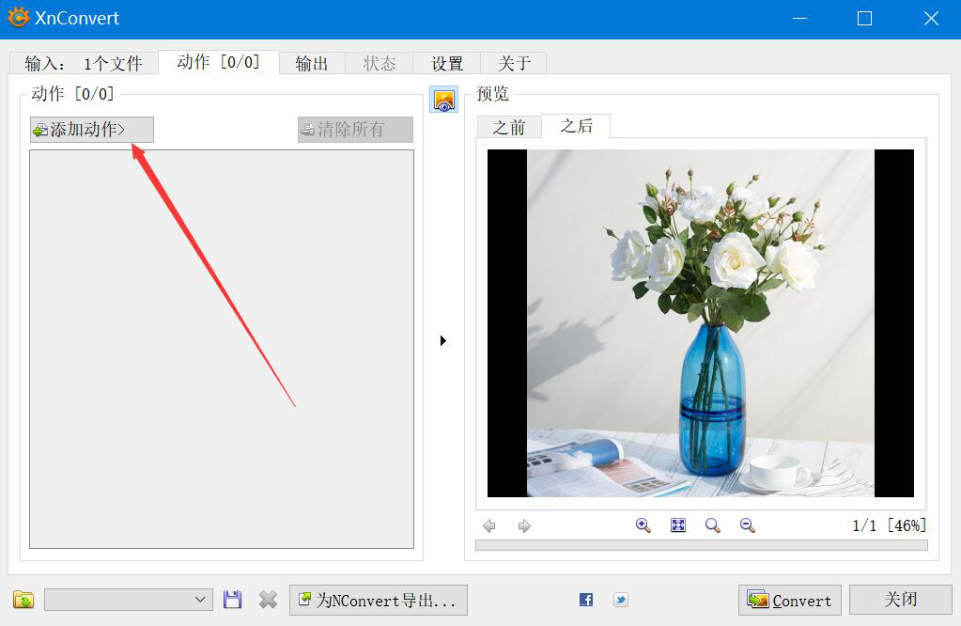This screenshot has height=626, width=961.
Task: Go to previous preview image arrow
Action: 489,525
